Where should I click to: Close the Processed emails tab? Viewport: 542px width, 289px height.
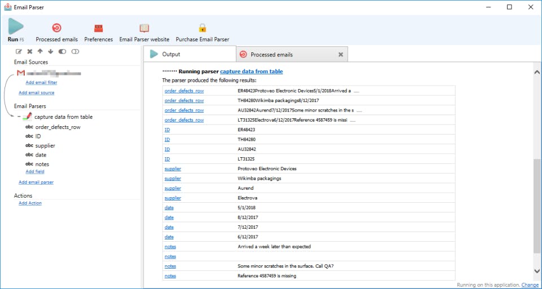point(340,55)
